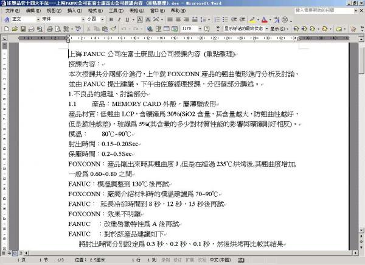Align text to the left
Image resolution: width=365 pixels, height=265 pixels.
(170, 19)
